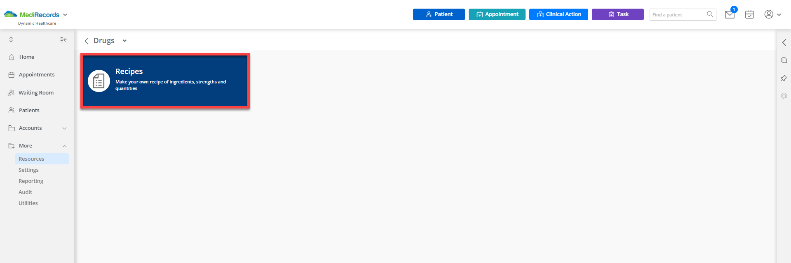
Task: Open the Drugs dropdown arrow
Action: click(124, 41)
